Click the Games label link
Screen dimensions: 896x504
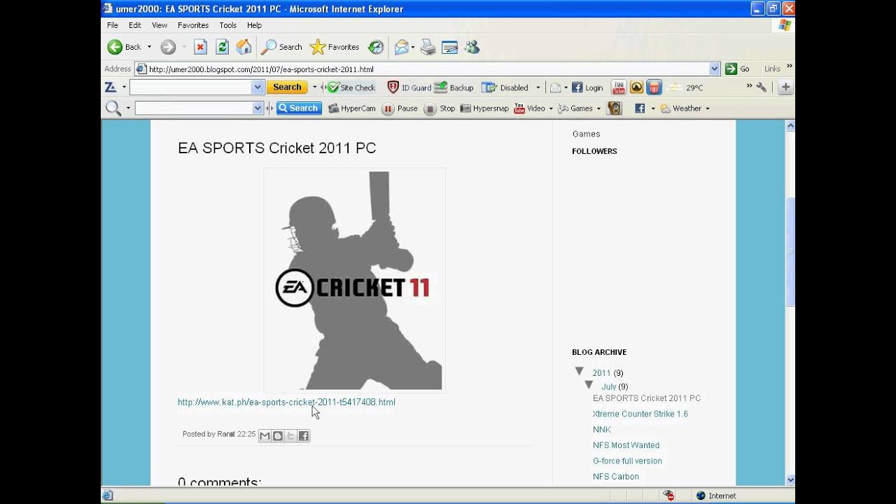point(586,134)
